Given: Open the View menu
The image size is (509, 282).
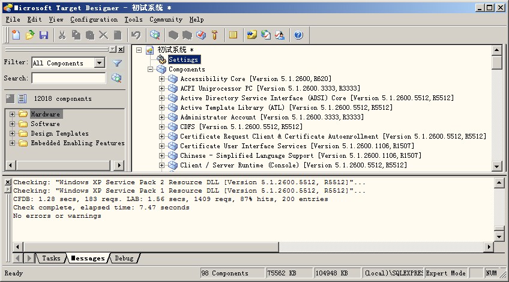Looking at the screenshot, I should coord(56,19).
